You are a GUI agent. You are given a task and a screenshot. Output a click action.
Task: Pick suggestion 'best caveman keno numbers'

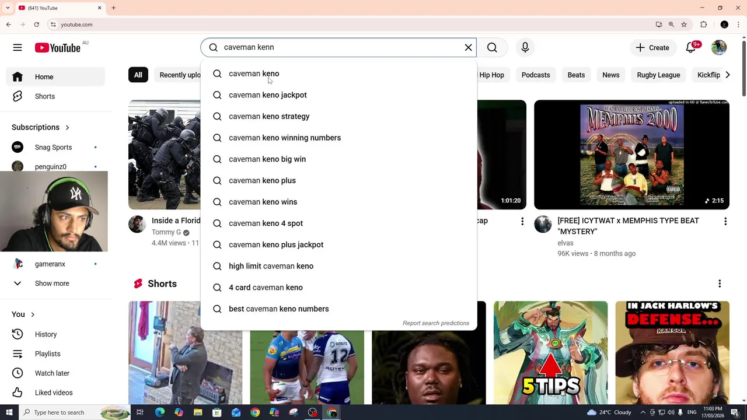(338, 309)
